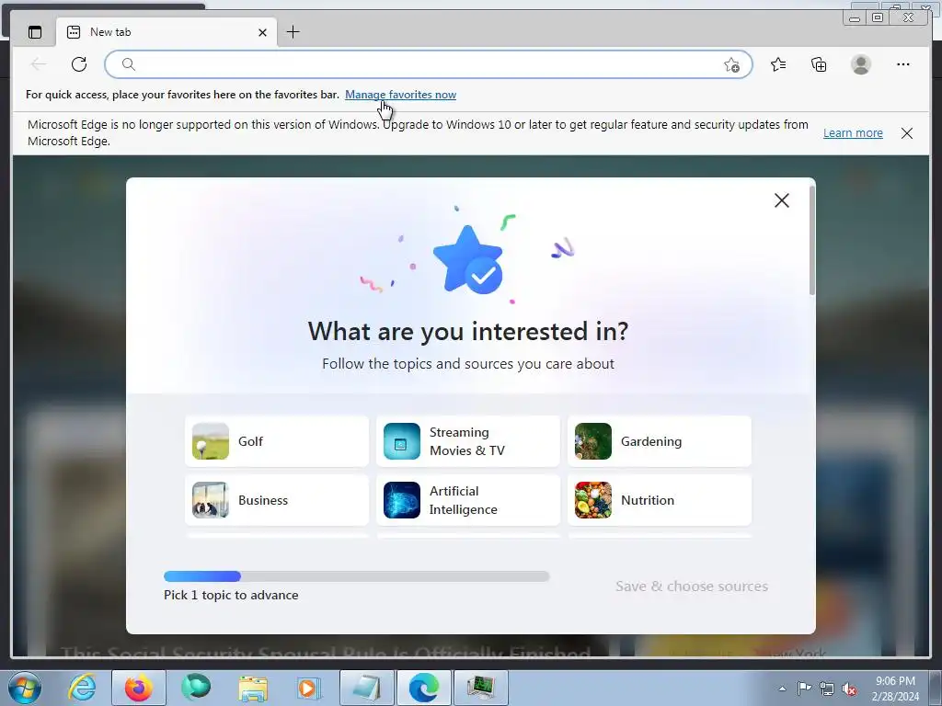Viewport: 942px width, 706px height.
Task: Open the notepad-style taskbar app
Action: (x=367, y=688)
